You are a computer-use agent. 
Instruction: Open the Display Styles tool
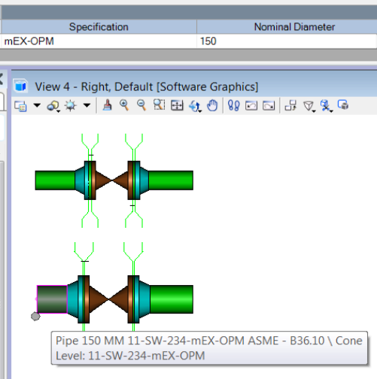pyautogui.click(x=53, y=106)
